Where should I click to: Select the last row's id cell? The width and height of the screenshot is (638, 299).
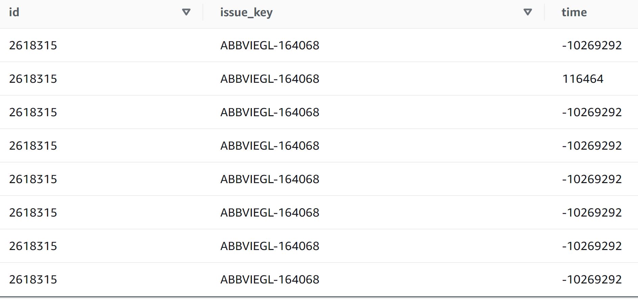pos(33,279)
